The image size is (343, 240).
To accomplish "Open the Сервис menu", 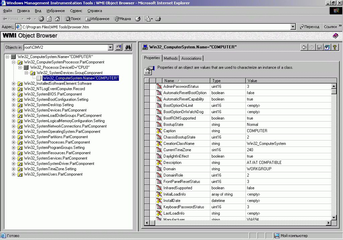I will pos(76,11).
